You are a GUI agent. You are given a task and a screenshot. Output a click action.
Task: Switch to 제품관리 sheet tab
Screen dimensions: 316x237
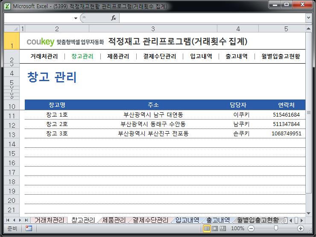[x=114, y=220]
